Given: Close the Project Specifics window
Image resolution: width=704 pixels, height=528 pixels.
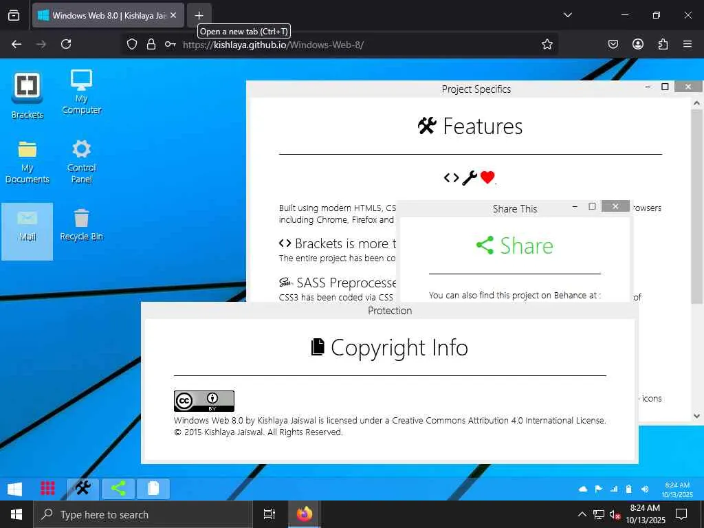Looking at the screenshot, I should click(x=687, y=87).
